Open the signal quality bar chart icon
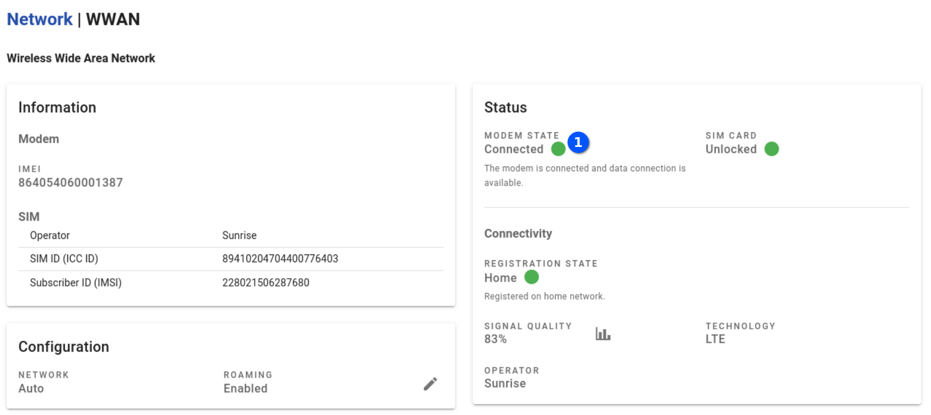This screenshot has height=415, width=931. [603, 334]
